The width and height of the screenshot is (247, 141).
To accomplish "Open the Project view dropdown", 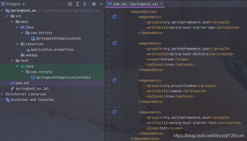I will coord(24,4).
